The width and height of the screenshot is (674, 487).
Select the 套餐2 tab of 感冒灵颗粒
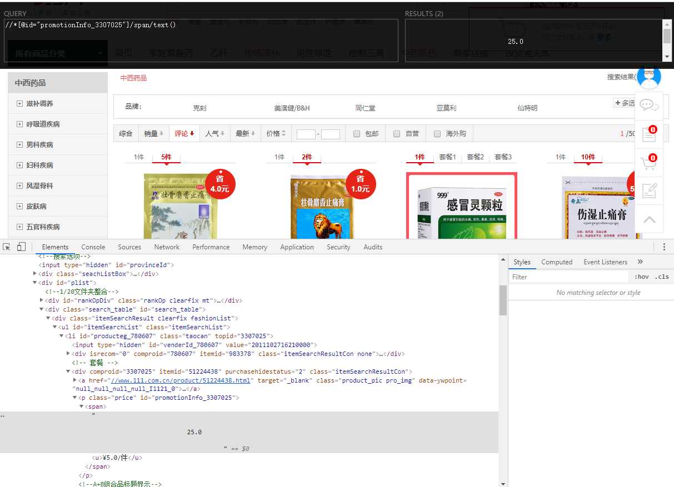(x=475, y=157)
